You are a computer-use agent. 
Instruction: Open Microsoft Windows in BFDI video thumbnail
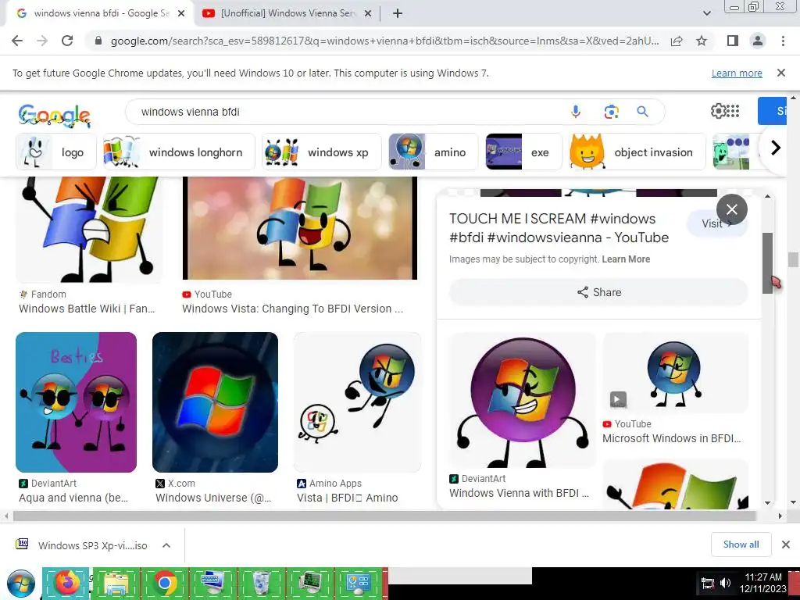[675, 373]
